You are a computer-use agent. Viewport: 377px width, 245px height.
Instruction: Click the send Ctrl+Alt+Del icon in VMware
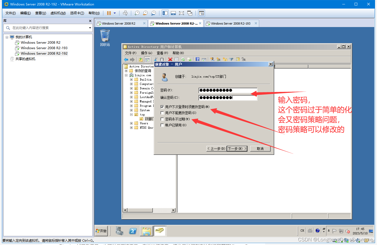(125, 13)
